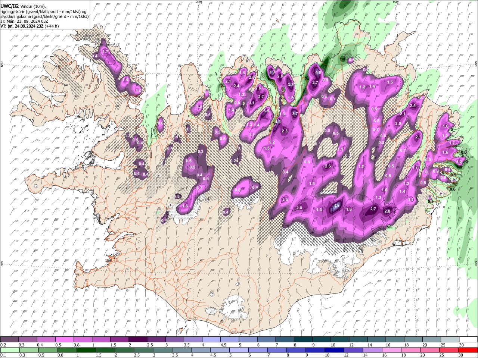The image size is (478, 358).
Task: Click the '2.4' map value label
Action: [236, 86]
